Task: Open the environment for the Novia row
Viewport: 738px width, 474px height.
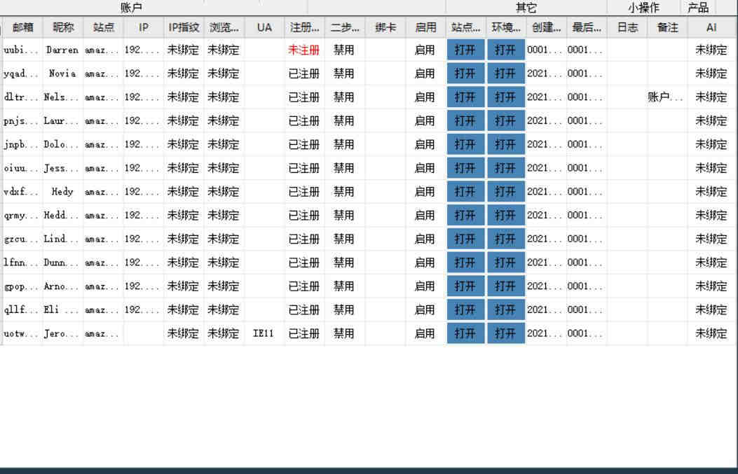Action: pos(506,74)
